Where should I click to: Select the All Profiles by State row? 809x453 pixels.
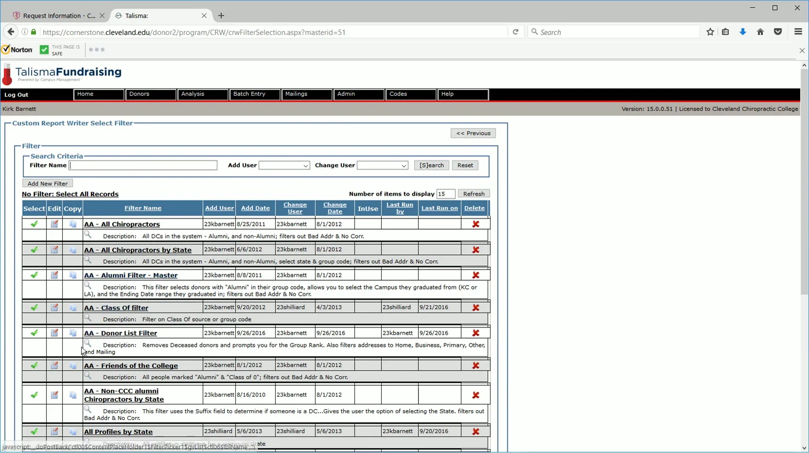tap(33, 431)
